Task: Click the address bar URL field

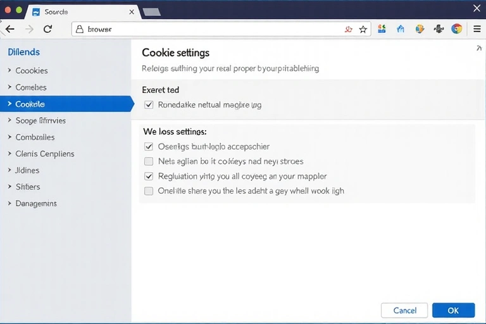Action: [x=209, y=29]
